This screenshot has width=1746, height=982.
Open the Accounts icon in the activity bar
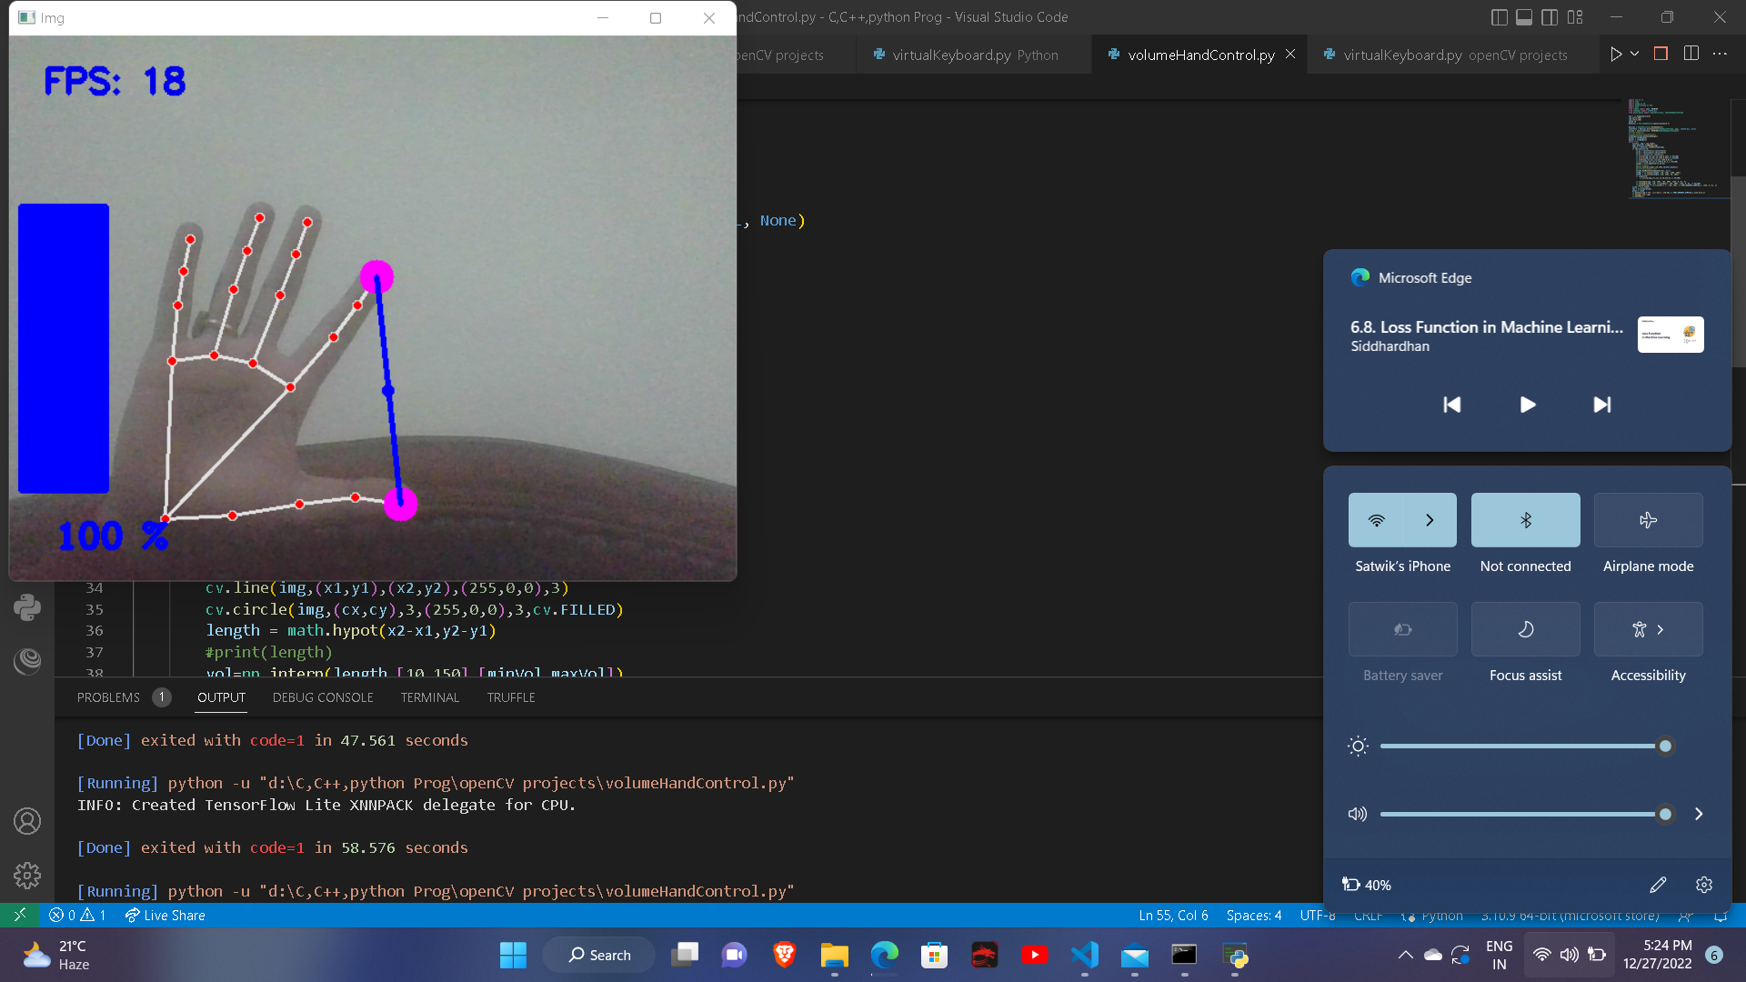[x=27, y=821]
